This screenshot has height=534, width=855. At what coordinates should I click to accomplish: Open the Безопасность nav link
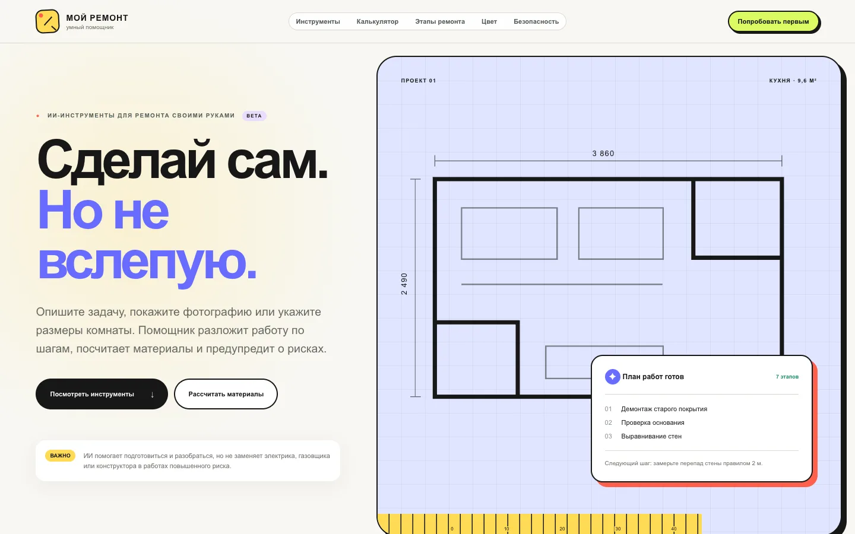(x=536, y=21)
